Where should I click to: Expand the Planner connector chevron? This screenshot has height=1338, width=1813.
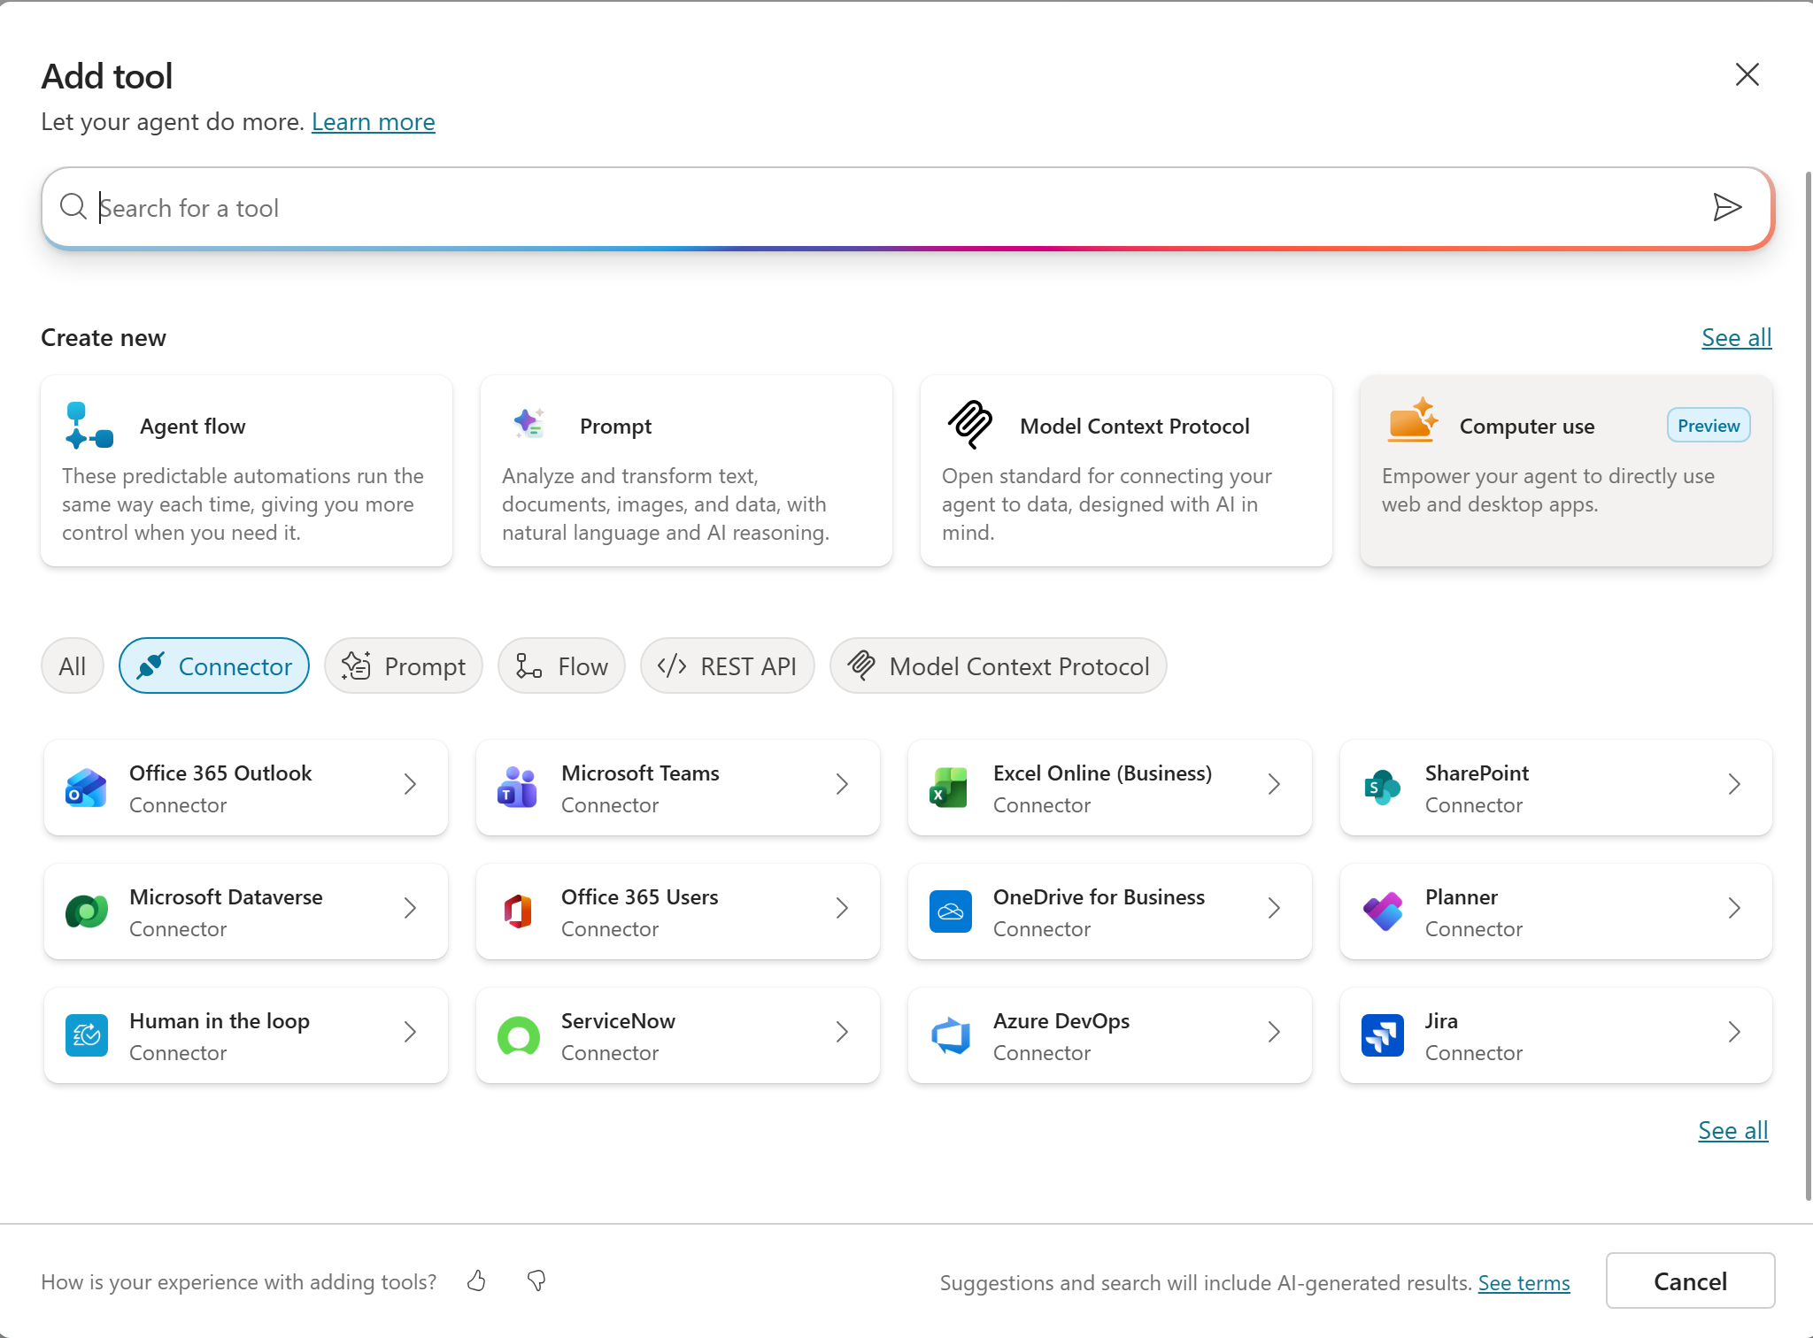[x=1733, y=909]
